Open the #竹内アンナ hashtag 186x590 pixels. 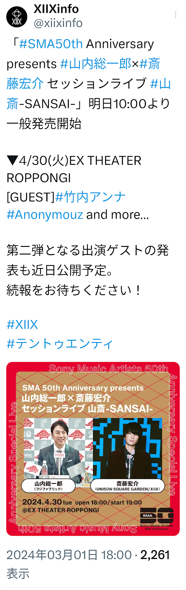pos(90,197)
